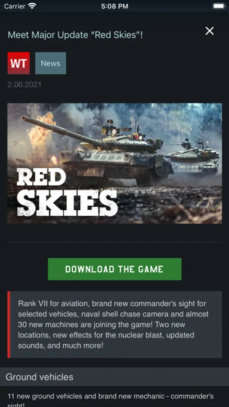Click the Download the Game button
This screenshot has height=407, width=229.
pyautogui.click(x=115, y=269)
